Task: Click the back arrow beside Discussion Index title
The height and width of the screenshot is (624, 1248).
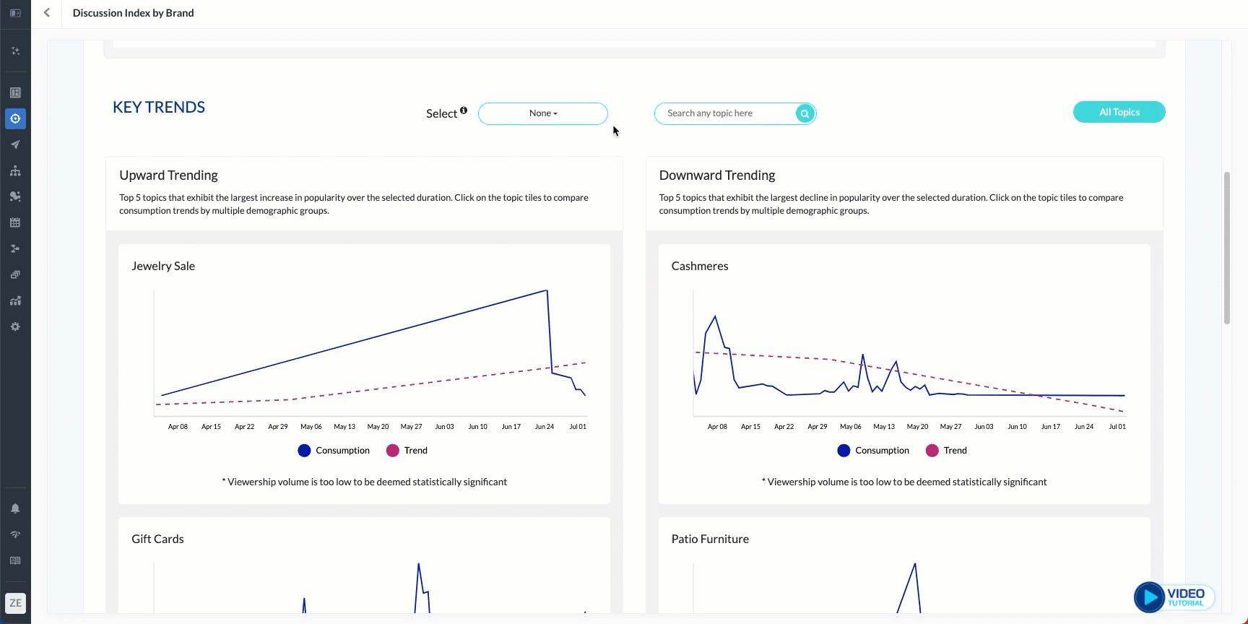Action: pos(47,13)
